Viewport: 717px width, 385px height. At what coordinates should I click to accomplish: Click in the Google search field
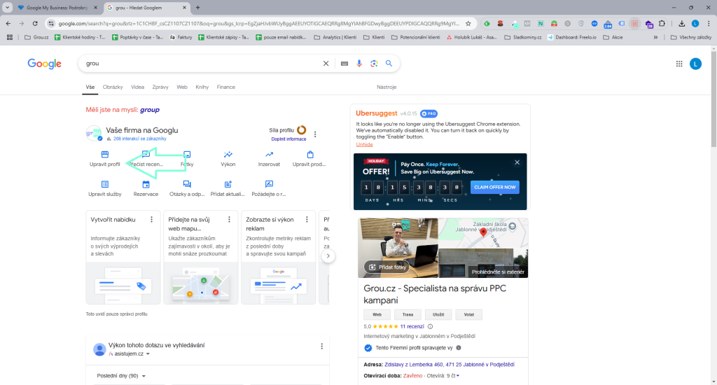(x=201, y=64)
